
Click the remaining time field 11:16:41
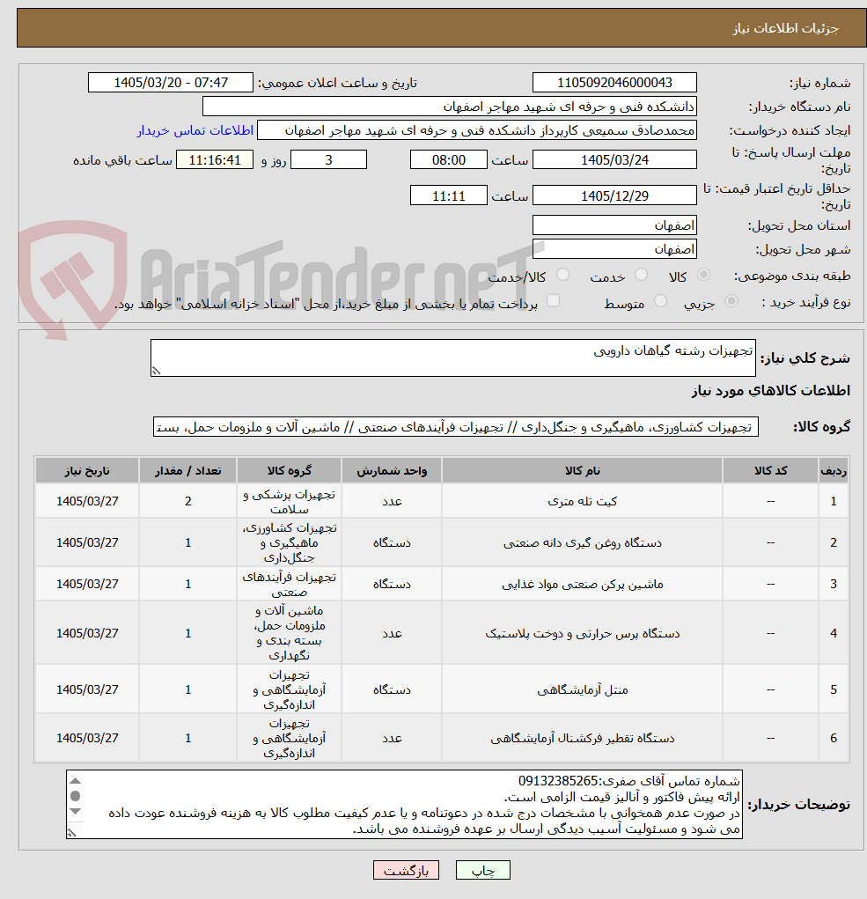coord(214,160)
